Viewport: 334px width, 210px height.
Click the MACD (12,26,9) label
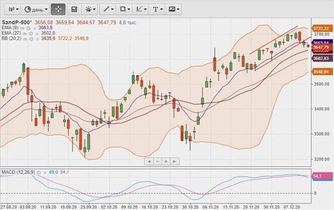18,172
